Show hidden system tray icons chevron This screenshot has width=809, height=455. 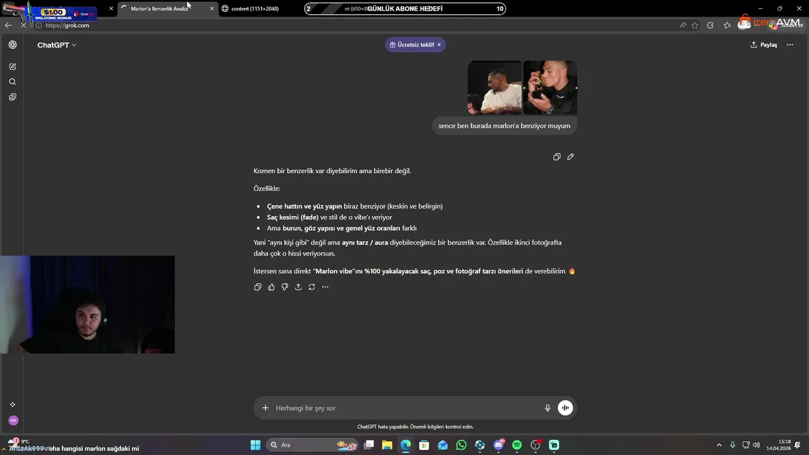pyautogui.click(x=719, y=445)
